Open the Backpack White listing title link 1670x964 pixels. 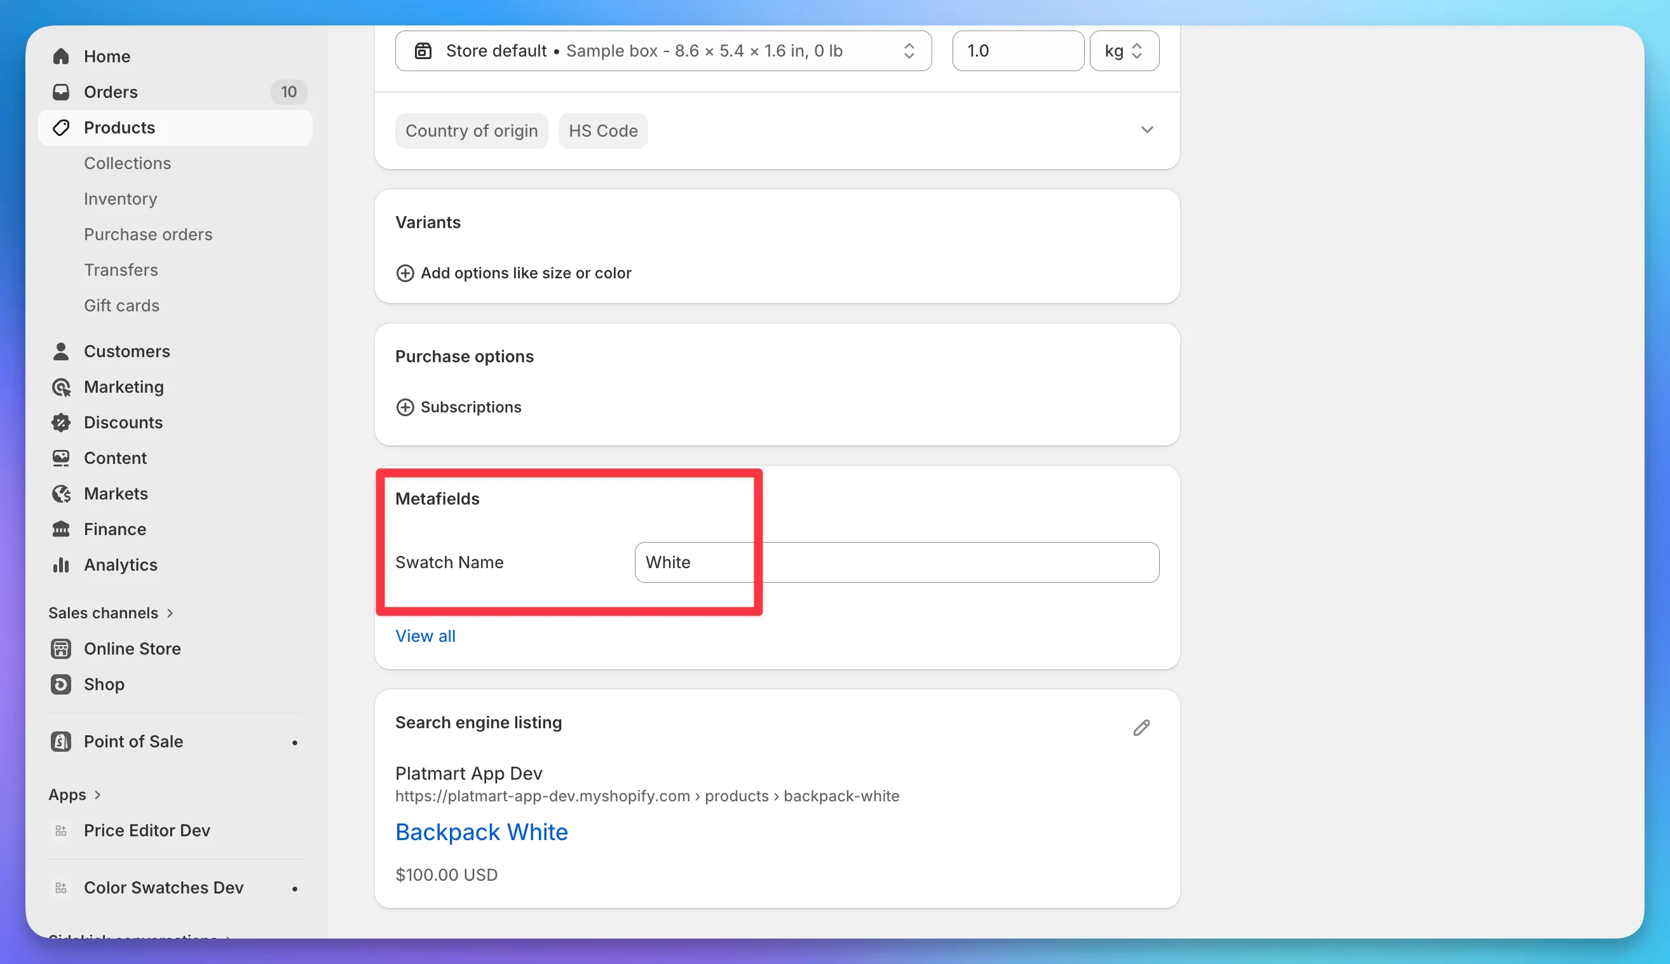481,832
